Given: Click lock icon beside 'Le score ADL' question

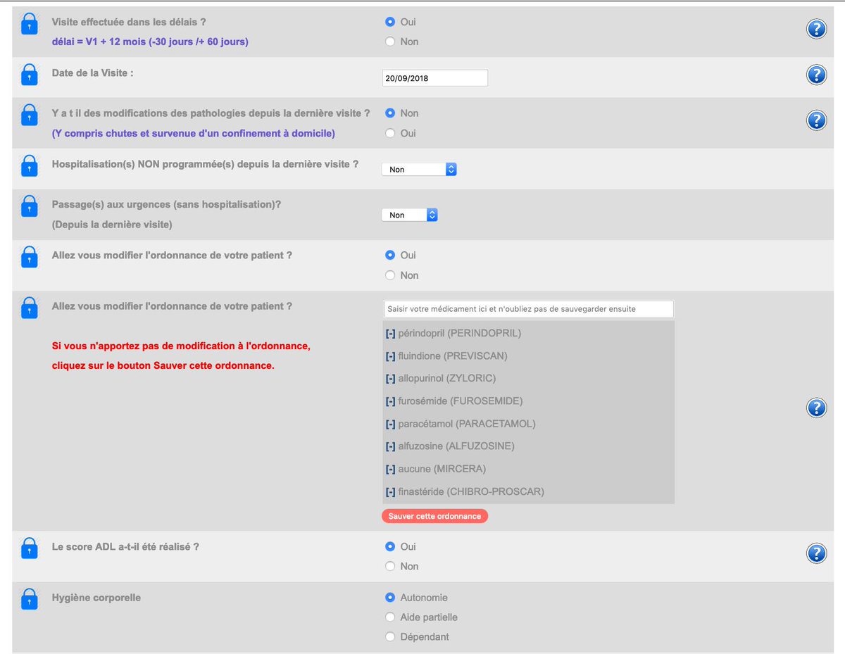Looking at the screenshot, I should pyautogui.click(x=29, y=548).
